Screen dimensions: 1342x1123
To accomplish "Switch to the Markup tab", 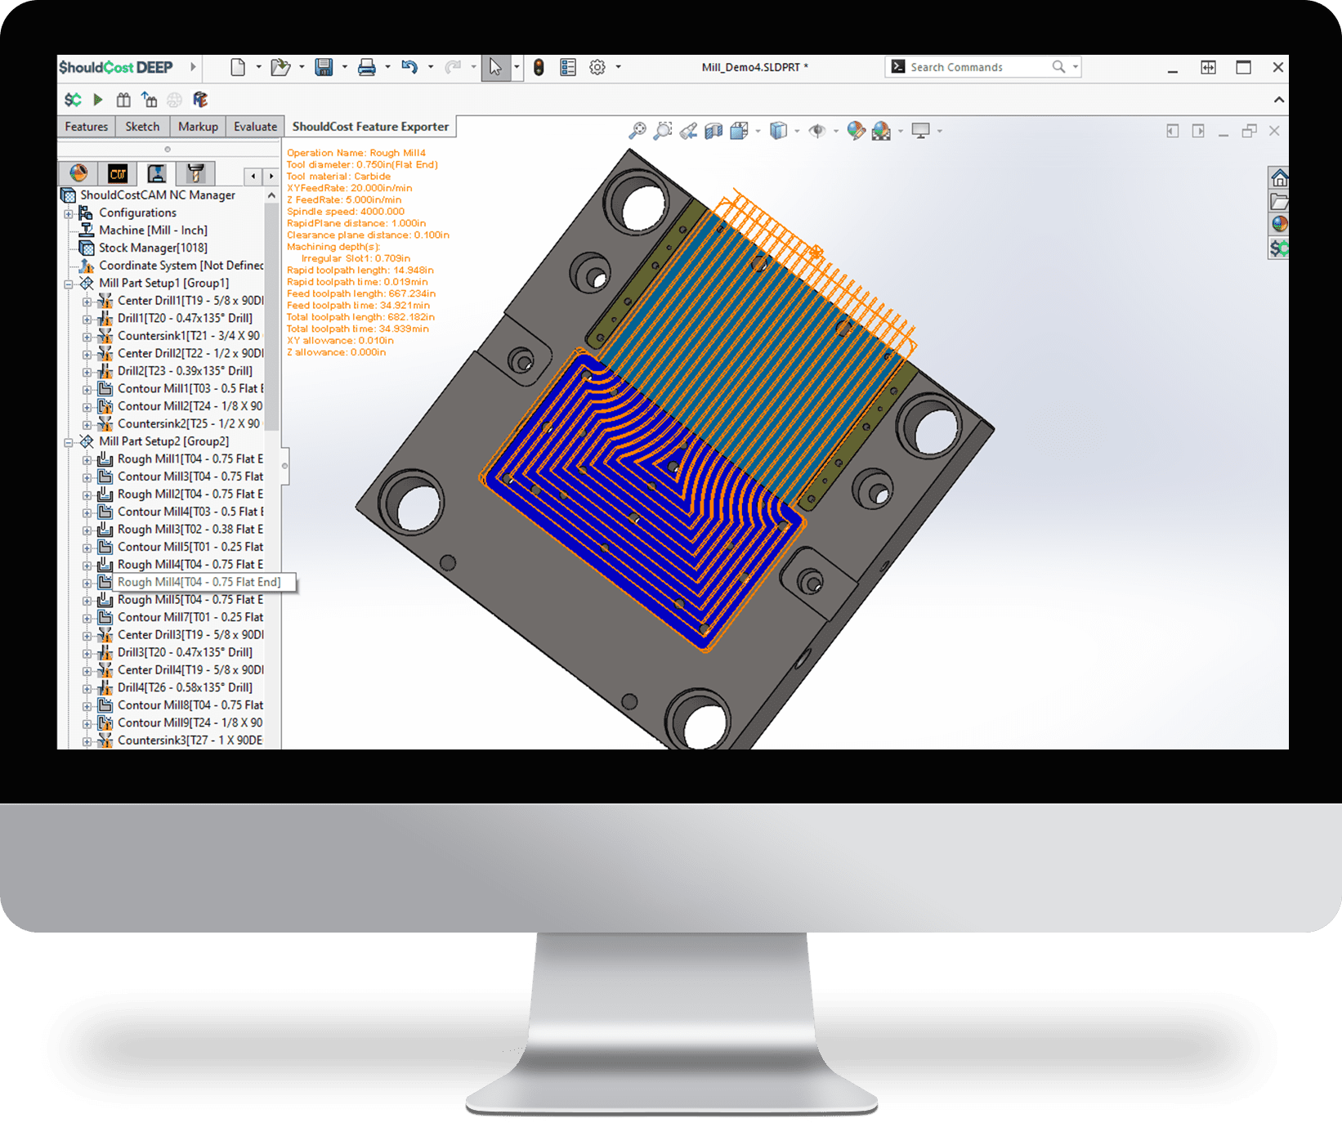I will click(x=198, y=127).
